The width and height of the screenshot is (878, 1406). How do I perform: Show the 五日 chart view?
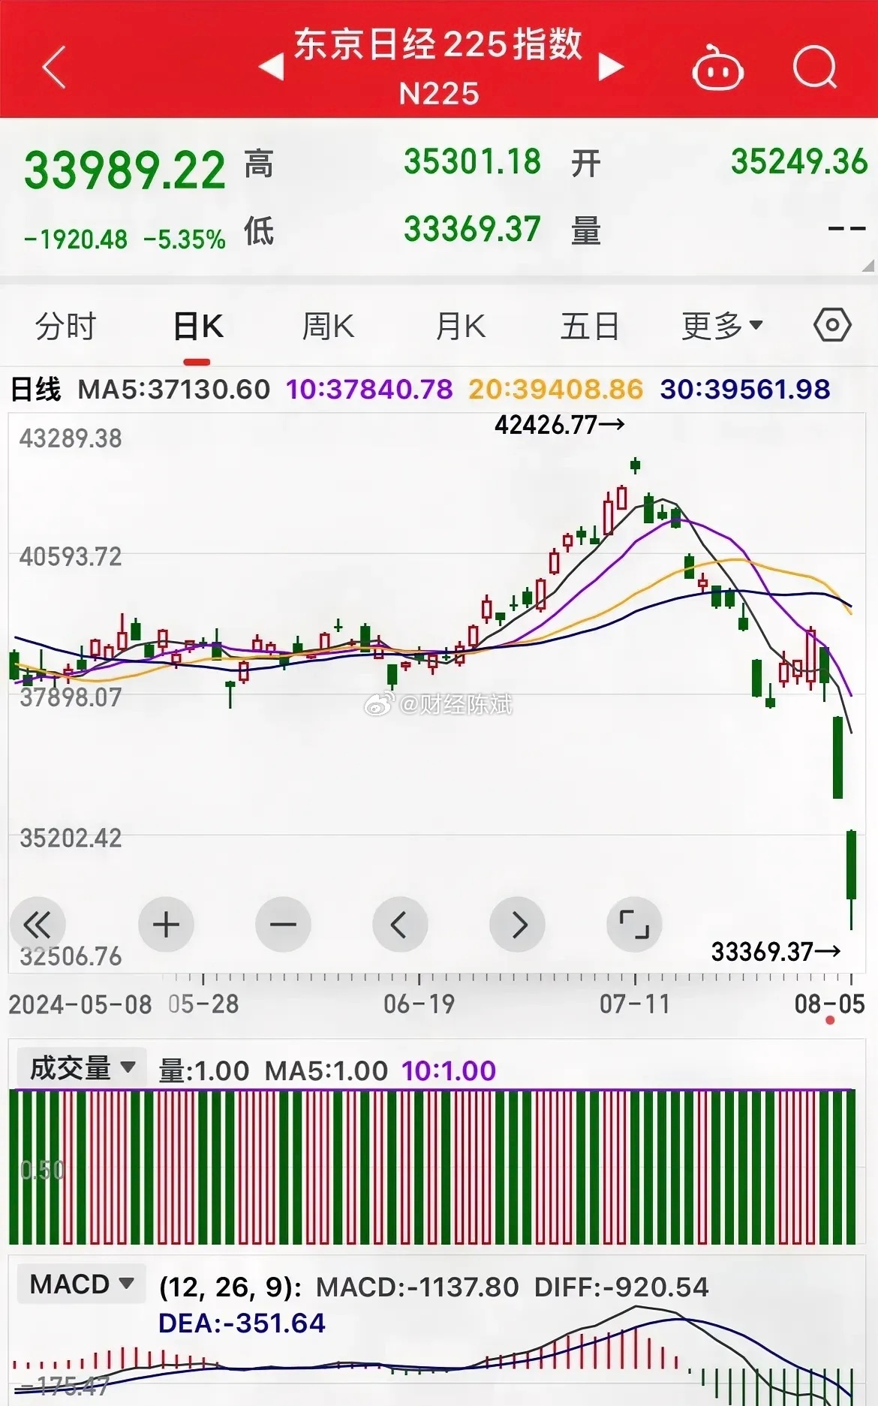(x=590, y=327)
